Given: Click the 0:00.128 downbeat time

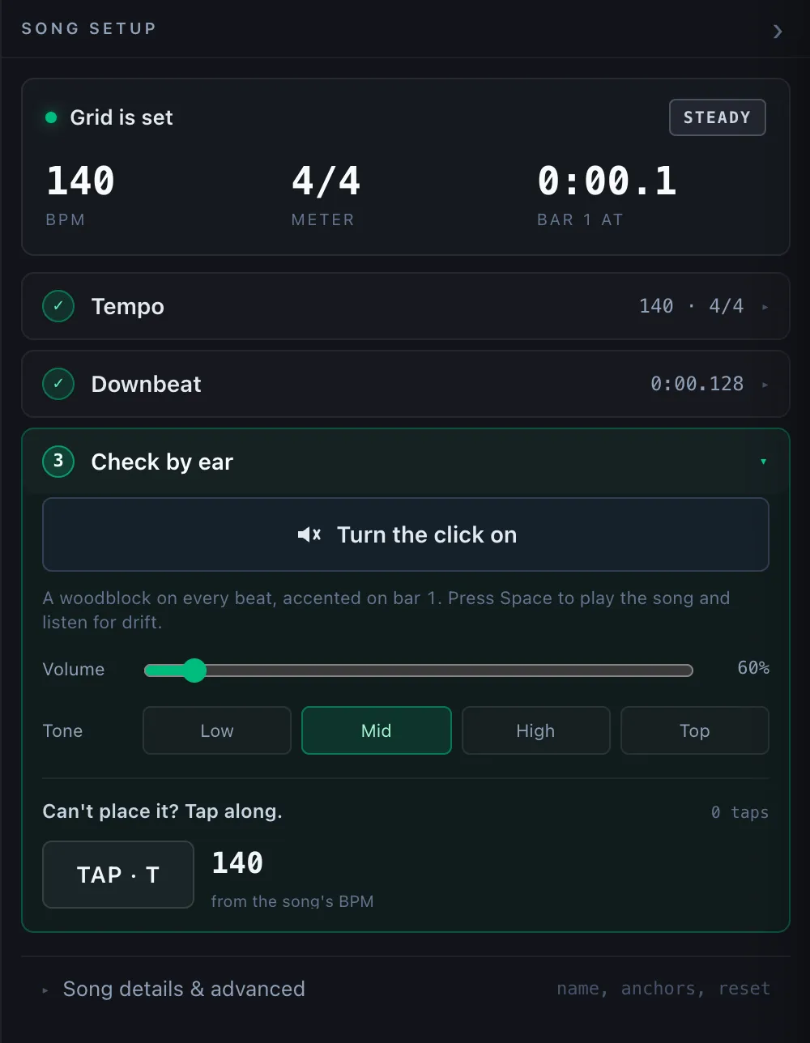Looking at the screenshot, I should click(x=697, y=384).
